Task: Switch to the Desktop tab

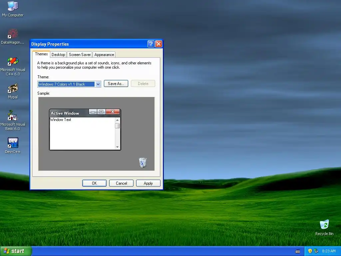Action: point(58,55)
